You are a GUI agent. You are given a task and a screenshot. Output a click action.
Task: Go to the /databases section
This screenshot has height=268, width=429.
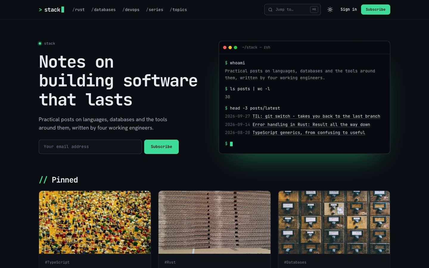coord(103,10)
